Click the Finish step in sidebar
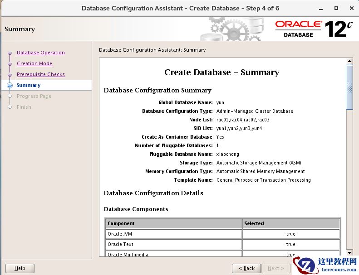The height and width of the screenshot is (275, 359). [24, 107]
